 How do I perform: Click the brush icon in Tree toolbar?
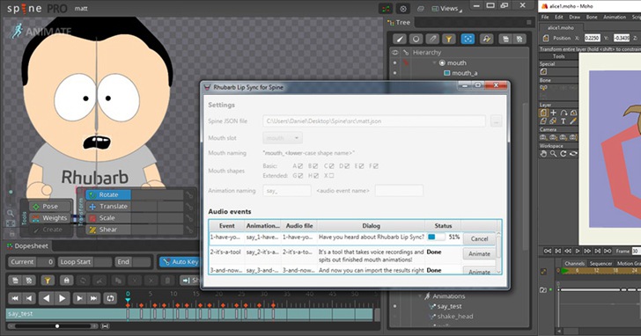pos(400,39)
